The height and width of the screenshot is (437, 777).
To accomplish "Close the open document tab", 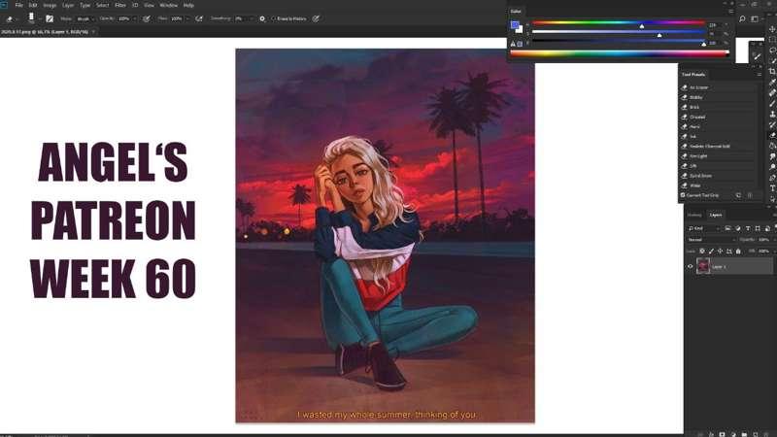I will click(x=93, y=32).
